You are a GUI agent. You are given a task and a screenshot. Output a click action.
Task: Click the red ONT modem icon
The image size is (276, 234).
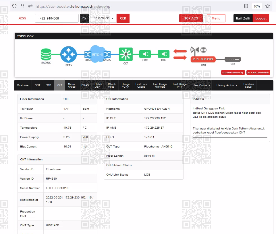coord(203,59)
